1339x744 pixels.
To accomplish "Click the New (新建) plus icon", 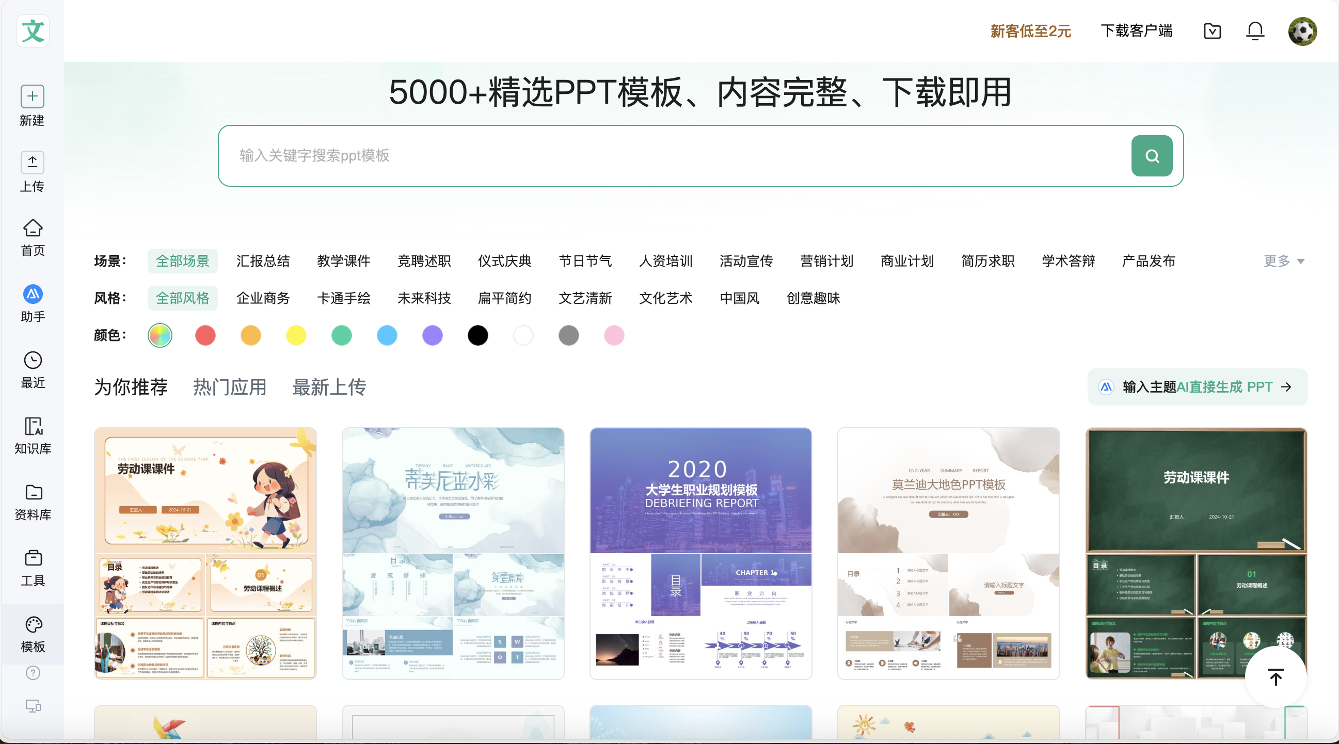I will (x=32, y=96).
